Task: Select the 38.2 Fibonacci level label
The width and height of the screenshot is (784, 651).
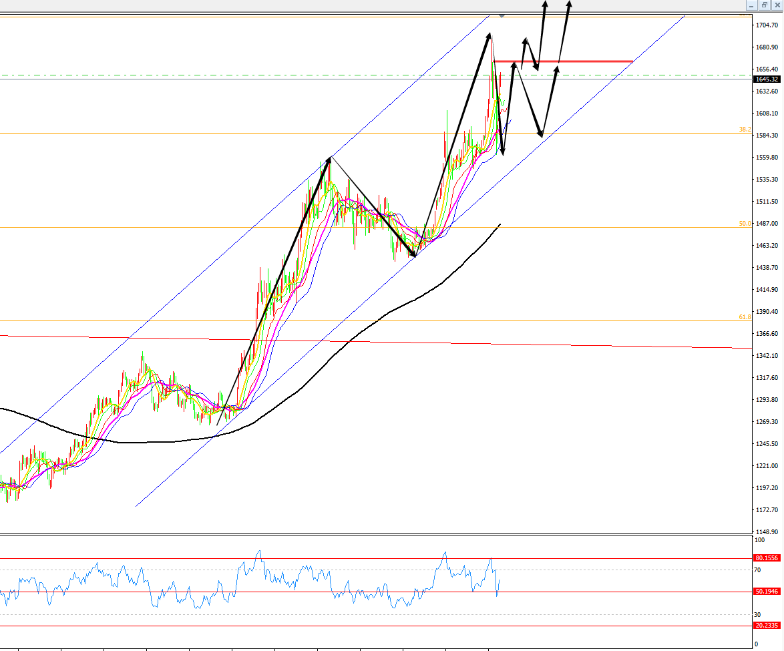Action: [745, 130]
